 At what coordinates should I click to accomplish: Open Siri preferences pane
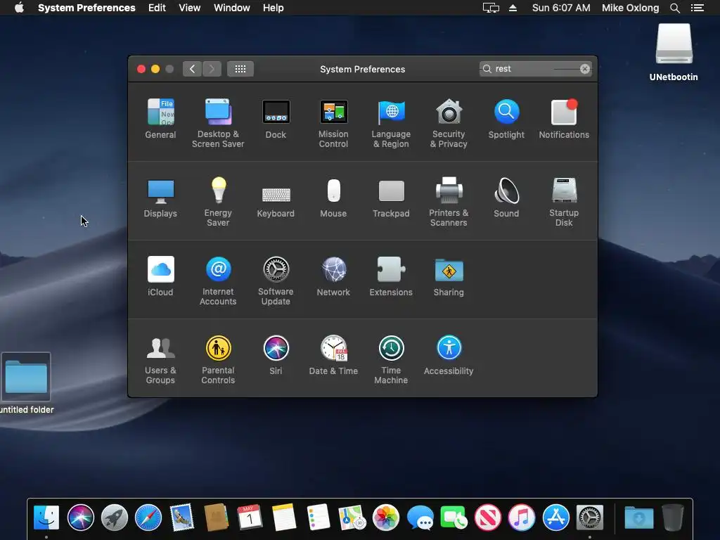276,355
